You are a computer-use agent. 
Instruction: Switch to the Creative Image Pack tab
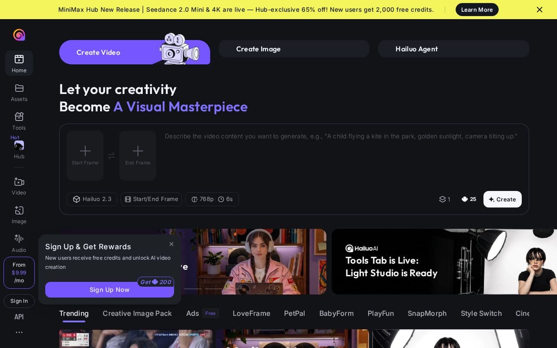pyautogui.click(x=137, y=313)
